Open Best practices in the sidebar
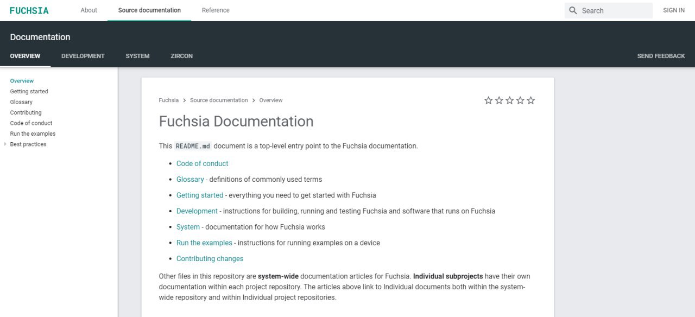 tap(28, 144)
